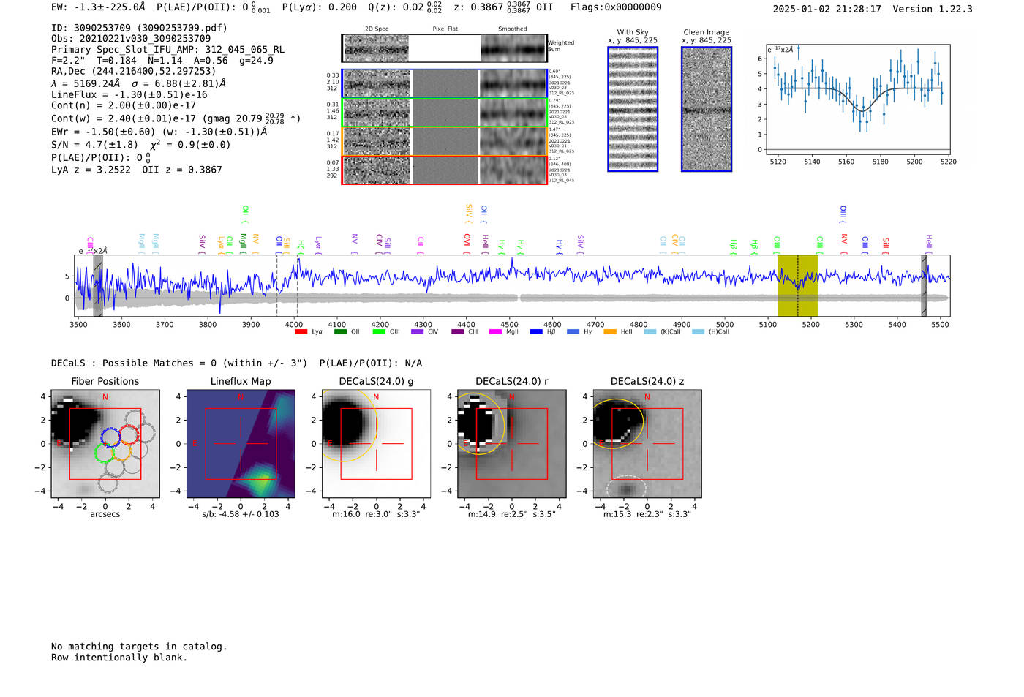Select the blue-outlined 2D fiber spectrum row
The image size is (1024, 697).
pyautogui.click(x=444, y=83)
